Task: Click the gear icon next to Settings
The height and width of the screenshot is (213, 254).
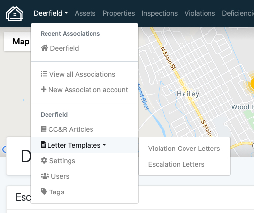Action: coord(44,160)
